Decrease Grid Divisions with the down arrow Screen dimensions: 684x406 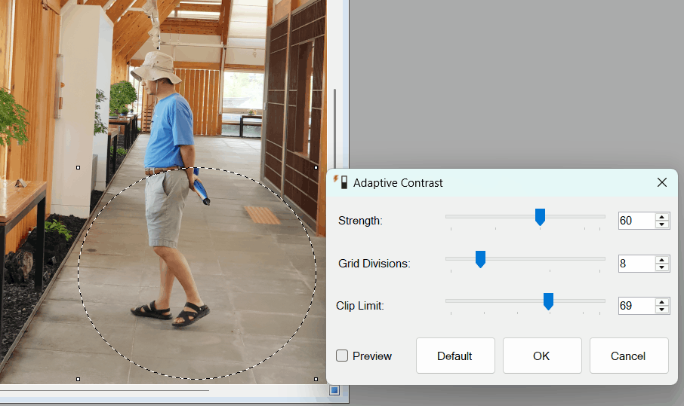point(662,267)
